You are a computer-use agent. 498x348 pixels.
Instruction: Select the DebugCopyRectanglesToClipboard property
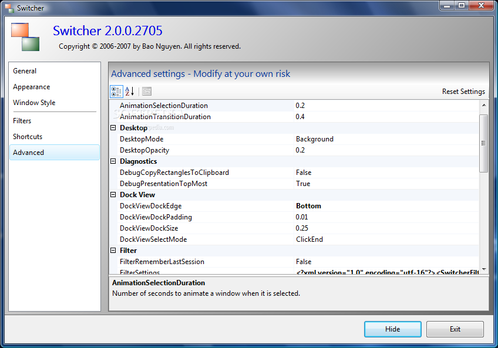[294, 173]
